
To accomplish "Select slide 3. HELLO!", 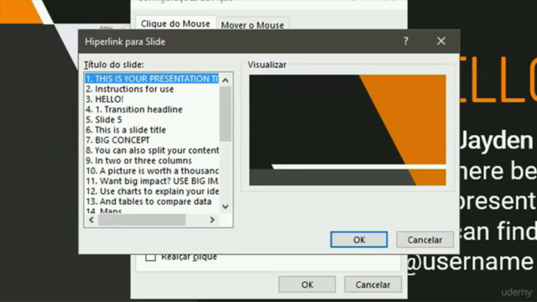I will (x=152, y=99).
